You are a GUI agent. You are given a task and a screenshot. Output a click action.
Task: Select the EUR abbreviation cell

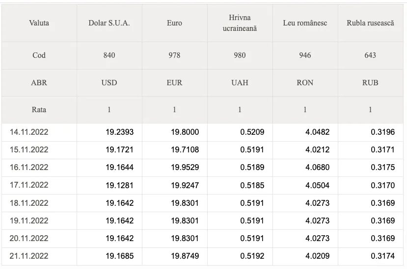174,83
